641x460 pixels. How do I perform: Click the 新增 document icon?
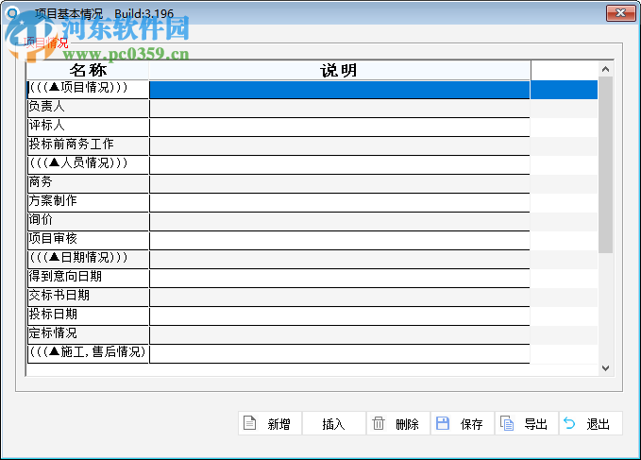click(249, 423)
